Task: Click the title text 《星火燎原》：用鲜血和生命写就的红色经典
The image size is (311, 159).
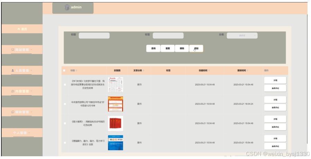Action: pos(88,123)
